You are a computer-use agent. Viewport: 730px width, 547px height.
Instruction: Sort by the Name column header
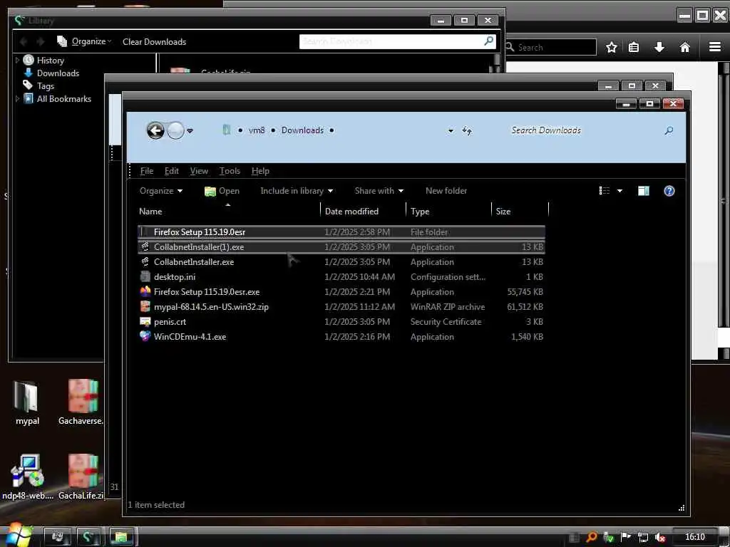[229, 211]
